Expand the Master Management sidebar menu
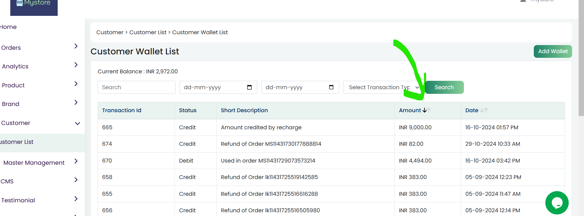584x216 pixels. click(76, 161)
